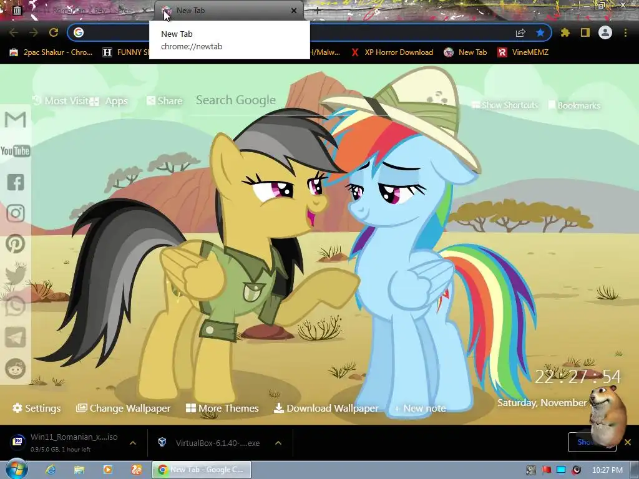Close the downloads bar
This screenshot has height=479, width=639.
pyautogui.click(x=628, y=442)
